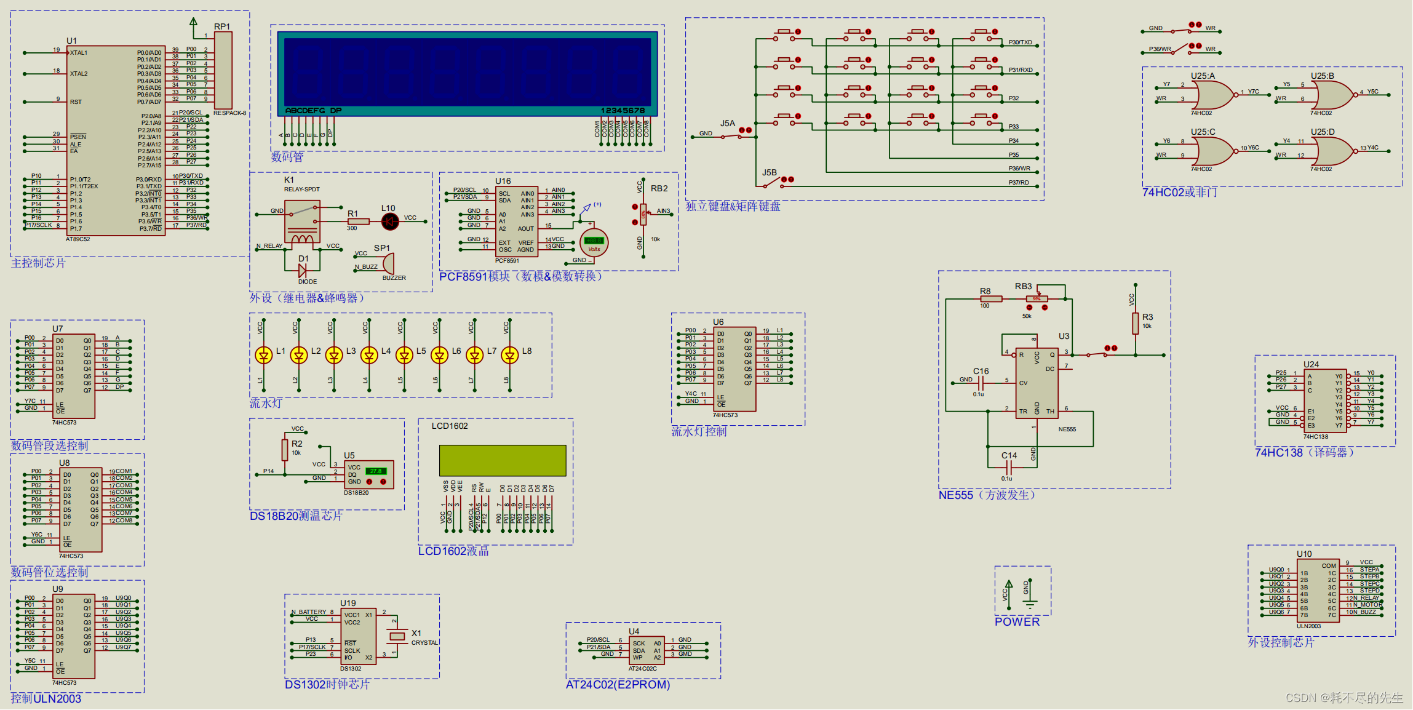Click the RB3 50k potentiometer wiper

1039,293
